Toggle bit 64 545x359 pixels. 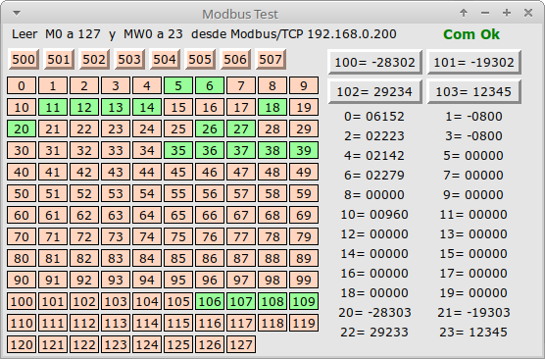pyautogui.click(x=147, y=215)
